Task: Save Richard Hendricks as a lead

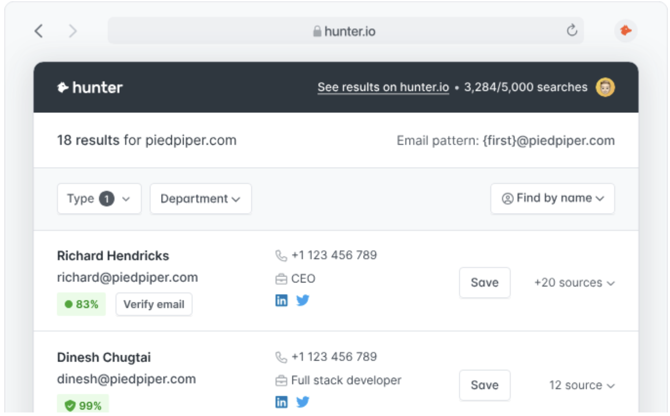Action: (x=484, y=282)
